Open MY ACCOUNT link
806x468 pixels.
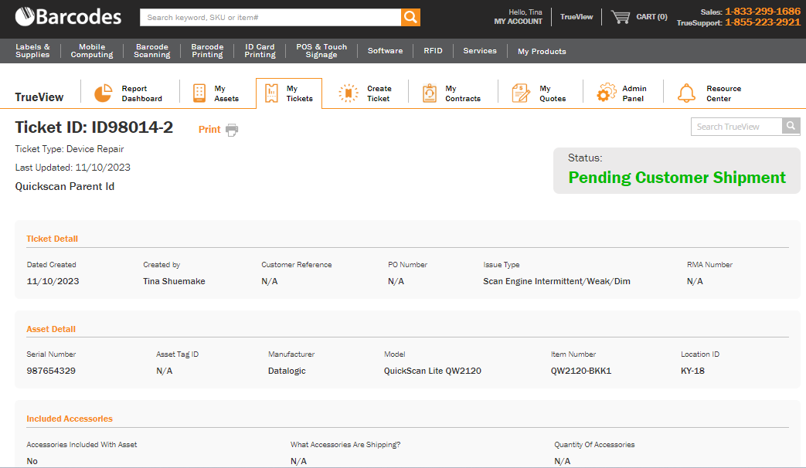[518, 22]
